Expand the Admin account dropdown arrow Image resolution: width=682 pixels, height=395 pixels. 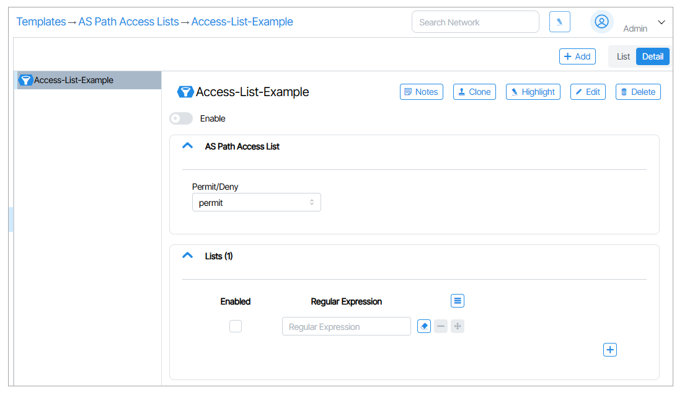(661, 22)
